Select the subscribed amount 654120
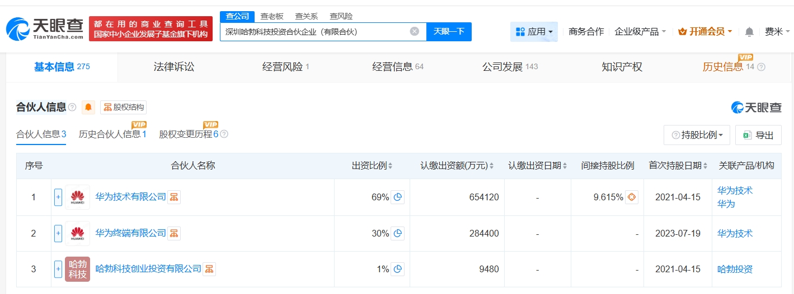 (485, 197)
